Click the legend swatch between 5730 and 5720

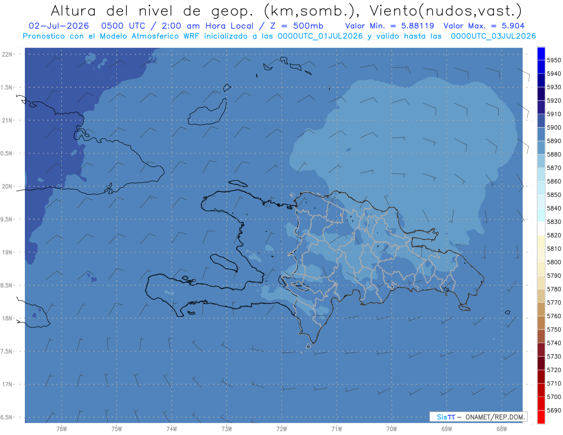(541, 363)
